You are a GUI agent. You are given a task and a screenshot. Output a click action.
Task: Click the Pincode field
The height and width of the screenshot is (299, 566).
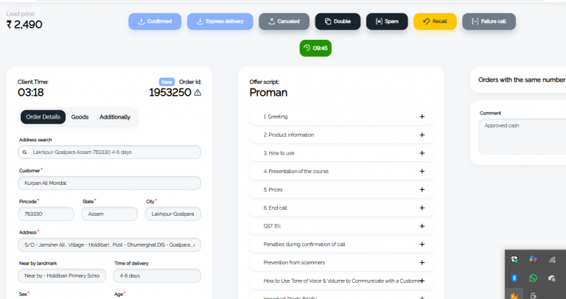pos(46,214)
